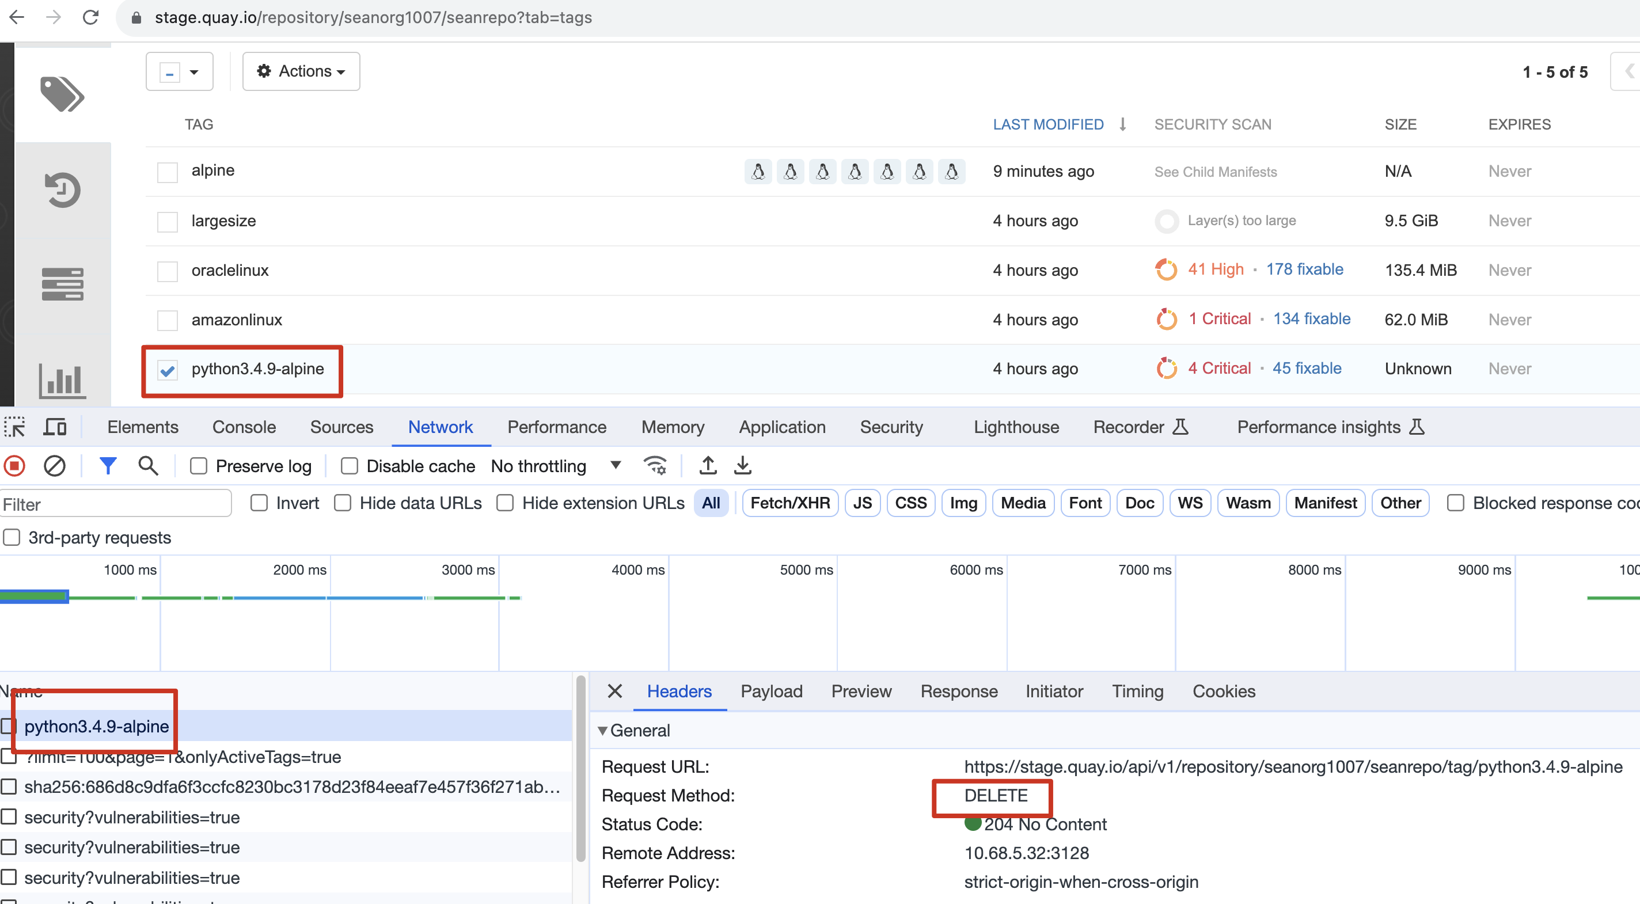Open the Payload request tab
This screenshot has height=904, width=1640.
pyautogui.click(x=771, y=692)
